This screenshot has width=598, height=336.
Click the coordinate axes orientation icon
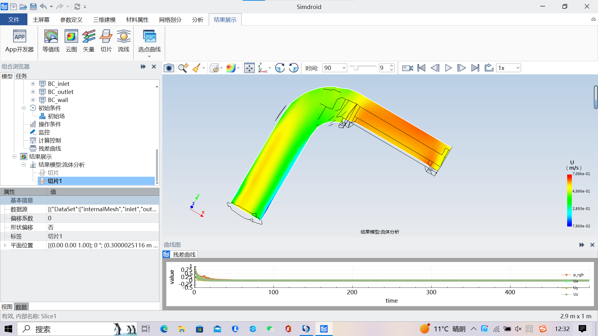coord(263,68)
